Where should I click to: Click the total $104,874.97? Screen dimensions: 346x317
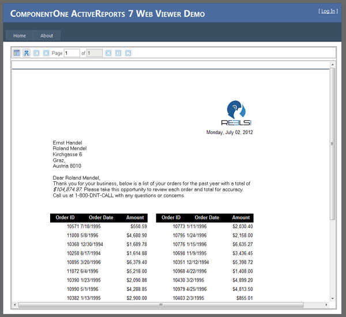tap(67, 189)
